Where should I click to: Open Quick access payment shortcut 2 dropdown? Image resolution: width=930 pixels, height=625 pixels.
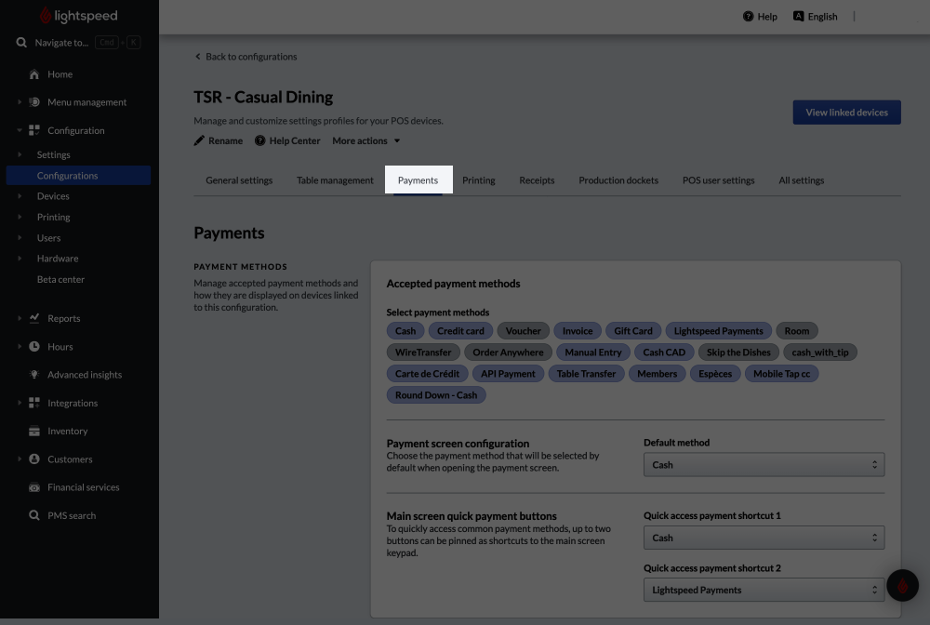click(x=764, y=590)
